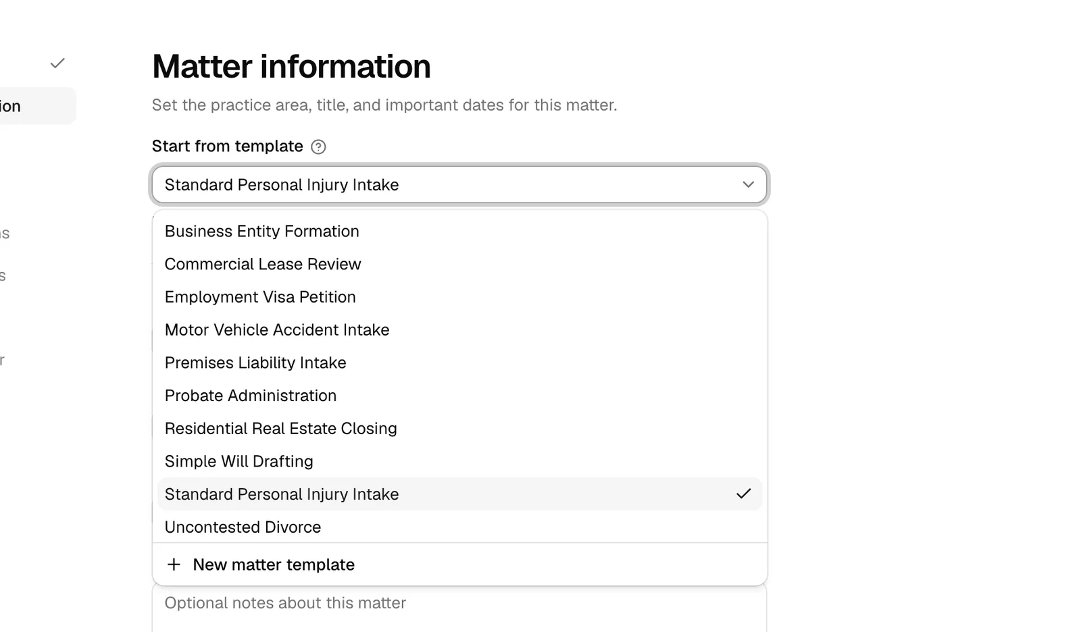Choose Simple Will Drafting template
This screenshot has height=632, width=1081.
(x=459, y=461)
